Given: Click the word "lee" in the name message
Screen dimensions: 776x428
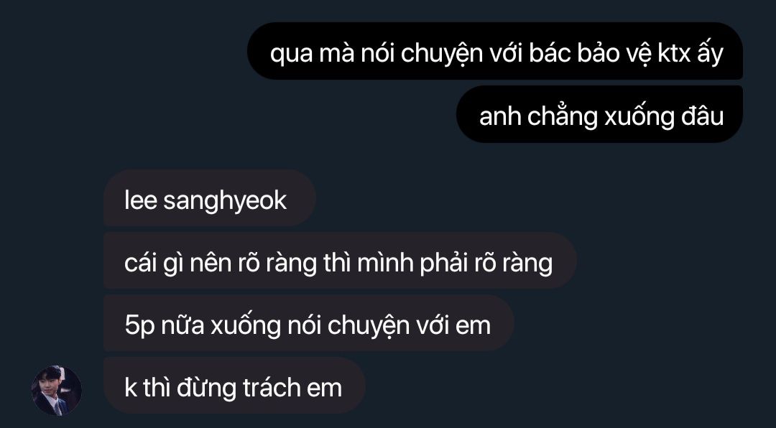Looking at the screenshot, I should tap(141, 200).
